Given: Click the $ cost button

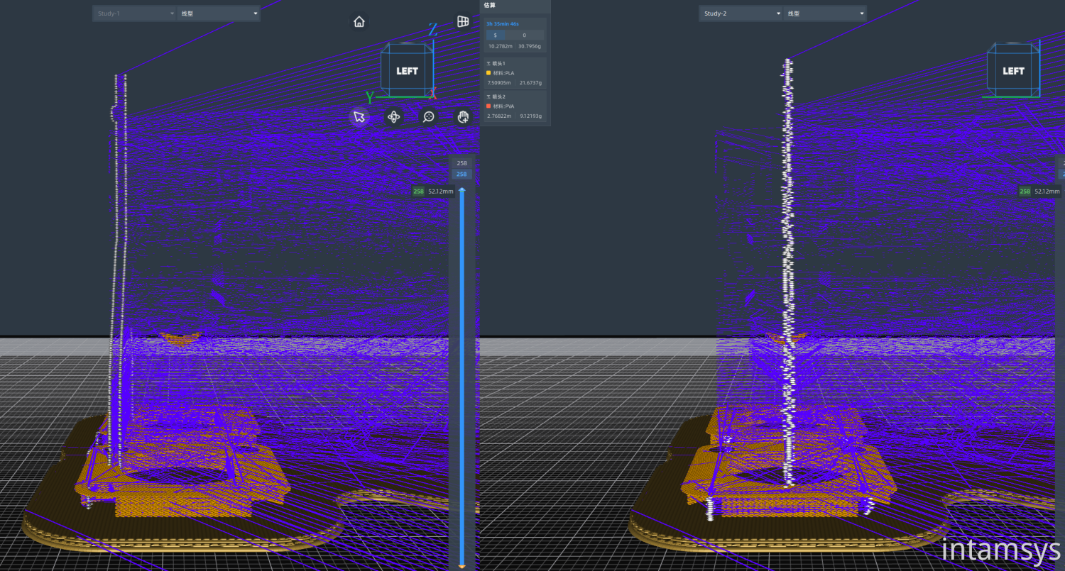Looking at the screenshot, I should (x=495, y=35).
